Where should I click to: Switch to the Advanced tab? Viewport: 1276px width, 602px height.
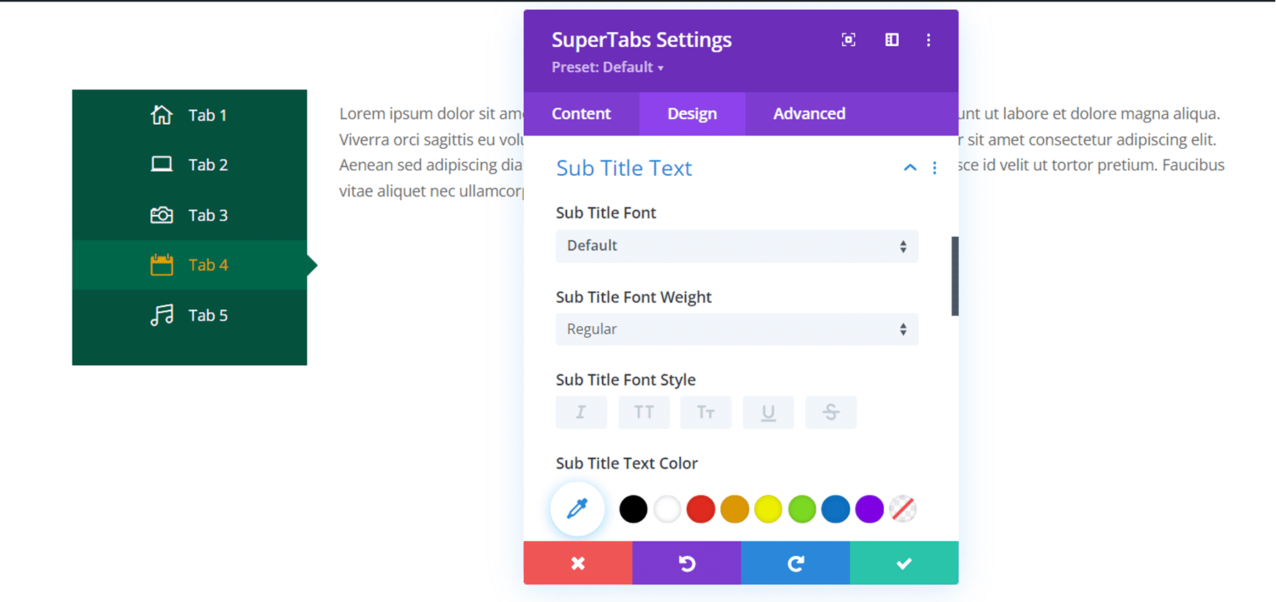coord(809,113)
